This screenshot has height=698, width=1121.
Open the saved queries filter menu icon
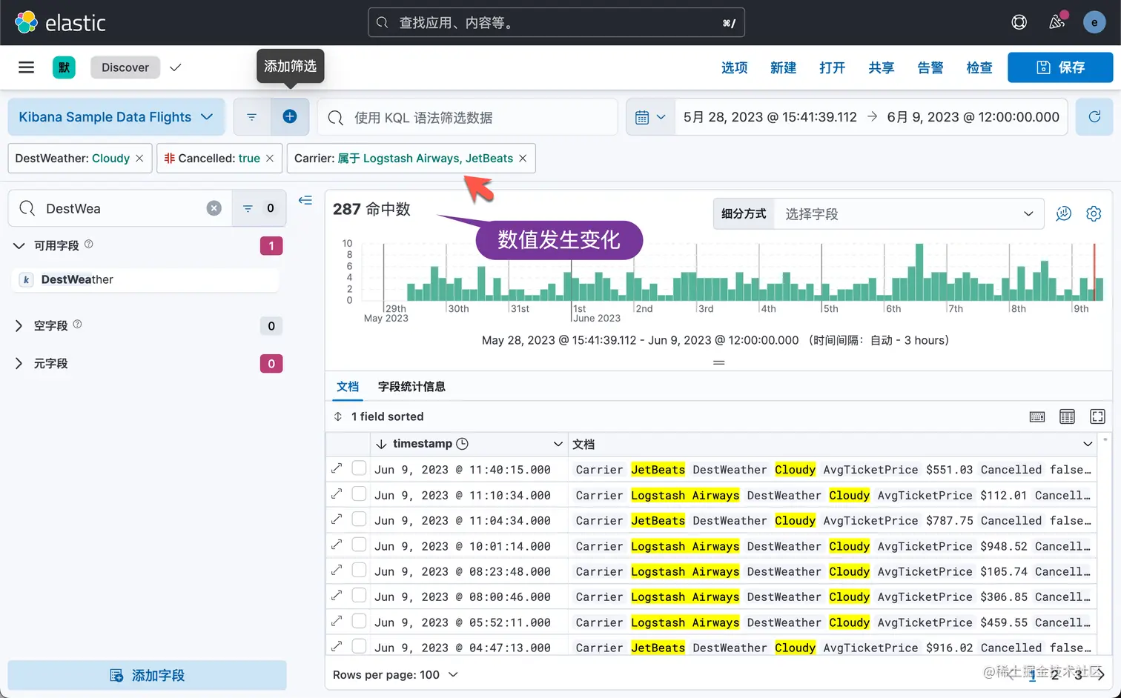pyautogui.click(x=252, y=117)
